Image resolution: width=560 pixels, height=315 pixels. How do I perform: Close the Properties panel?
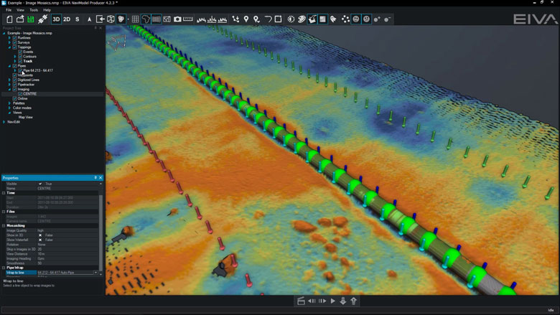click(x=101, y=178)
